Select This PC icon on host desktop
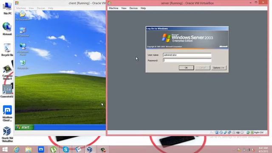The image size is (272, 153). point(7,8)
